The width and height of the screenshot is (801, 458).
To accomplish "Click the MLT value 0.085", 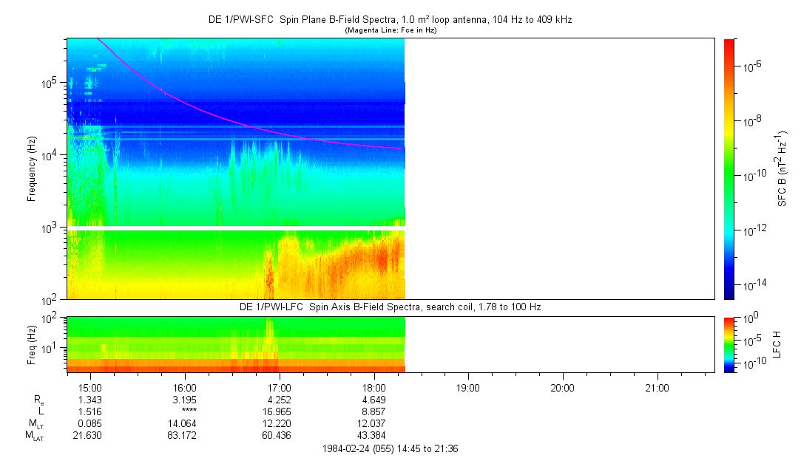I will point(90,423).
